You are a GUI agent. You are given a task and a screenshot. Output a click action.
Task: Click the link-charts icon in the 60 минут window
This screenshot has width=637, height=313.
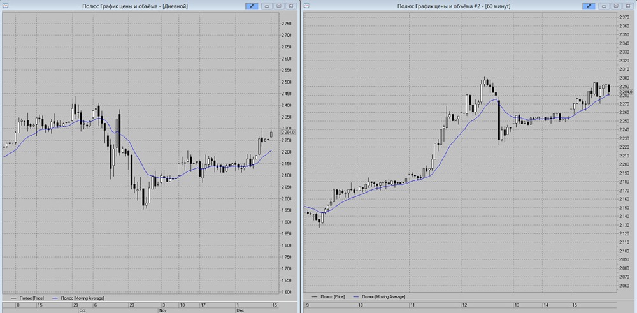point(589,6)
